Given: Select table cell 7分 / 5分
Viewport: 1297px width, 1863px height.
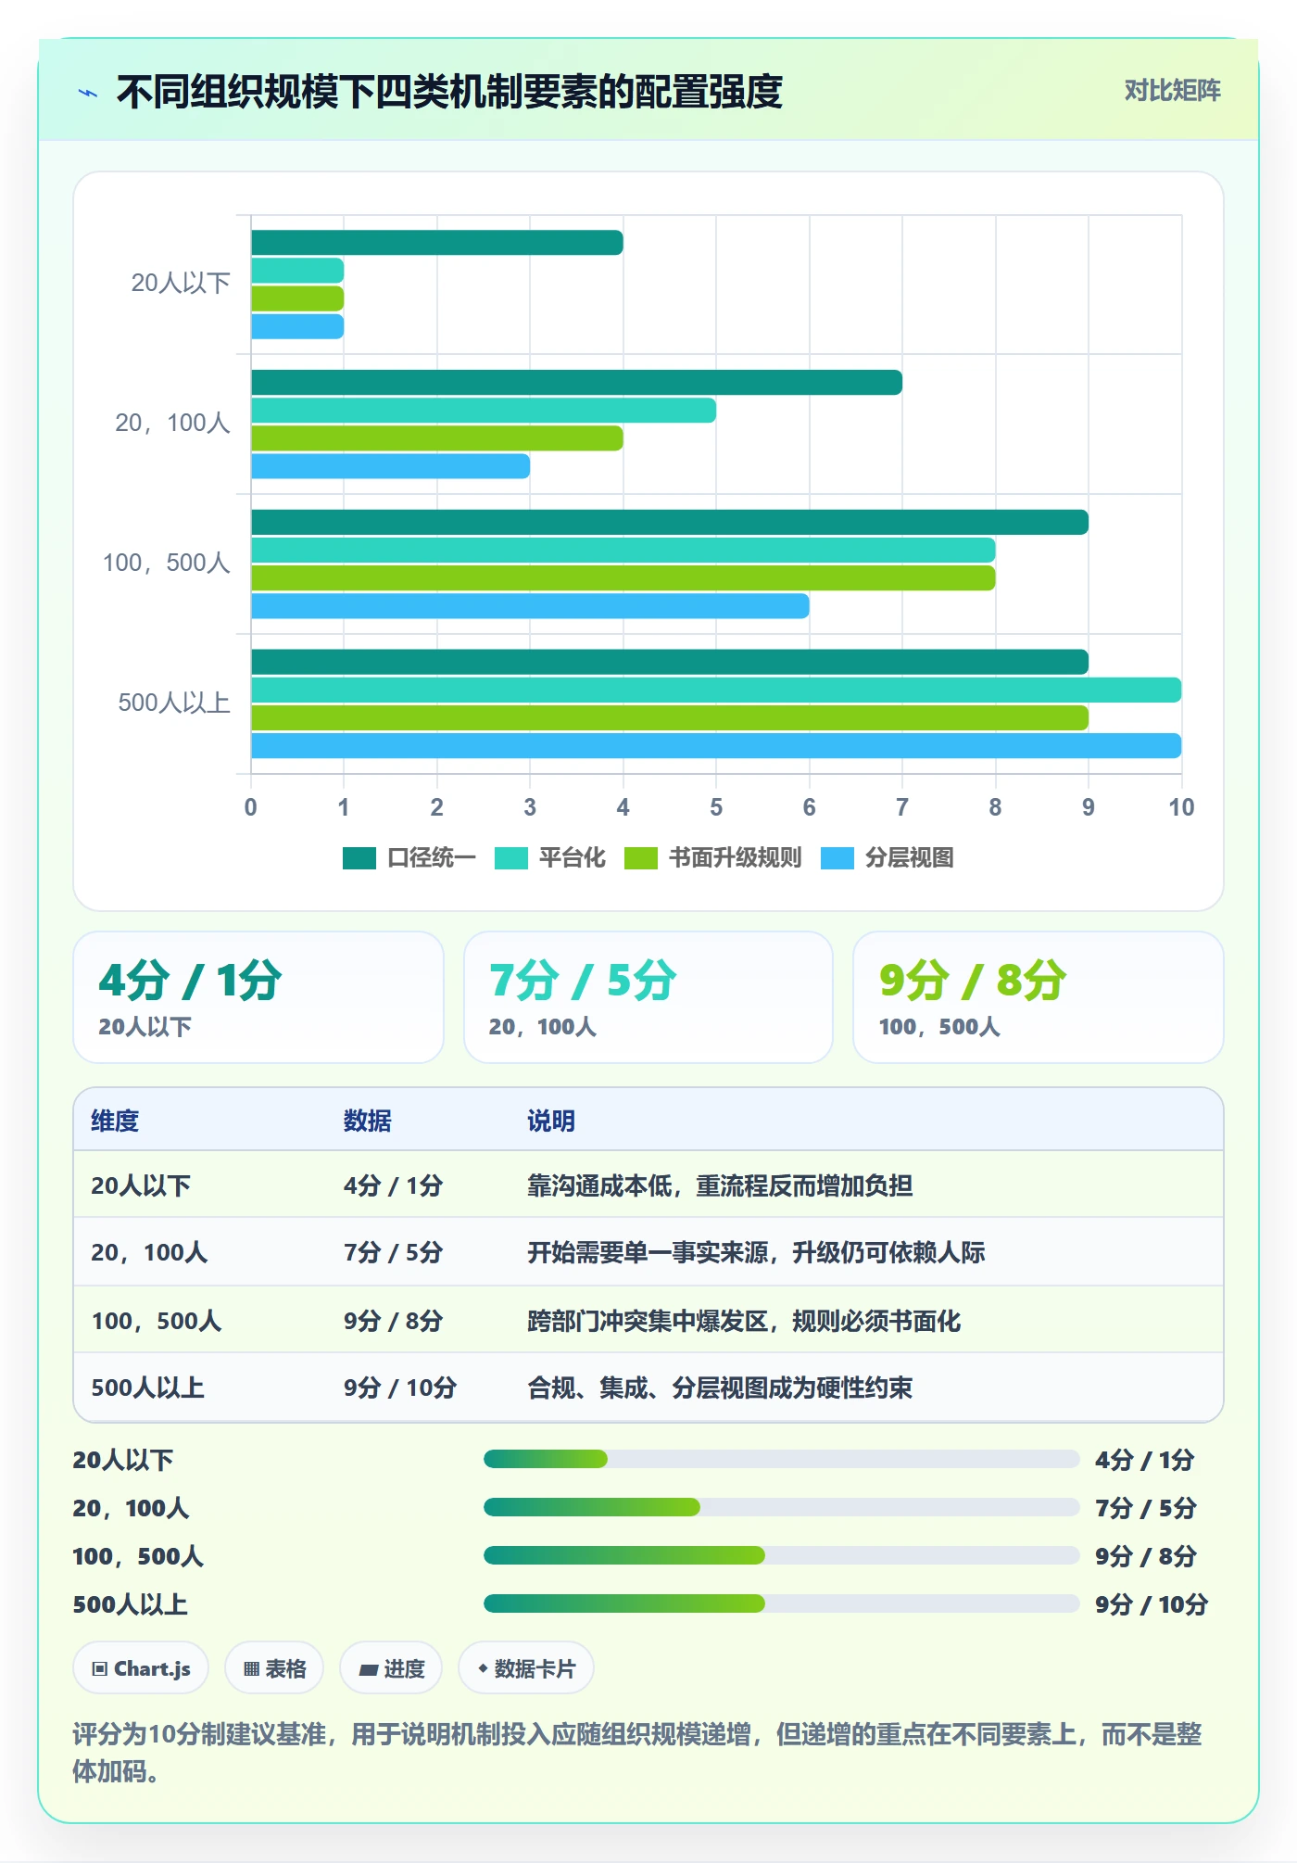Looking at the screenshot, I should tap(393, 1252).
